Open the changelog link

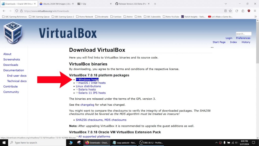point(87,104)
